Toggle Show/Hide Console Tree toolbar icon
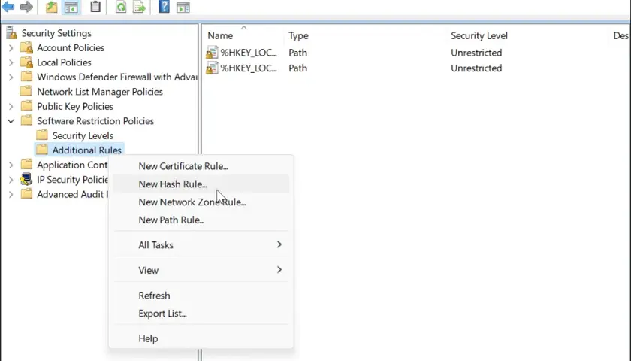This screenshot has width=631, height=361. click(71, 8)
